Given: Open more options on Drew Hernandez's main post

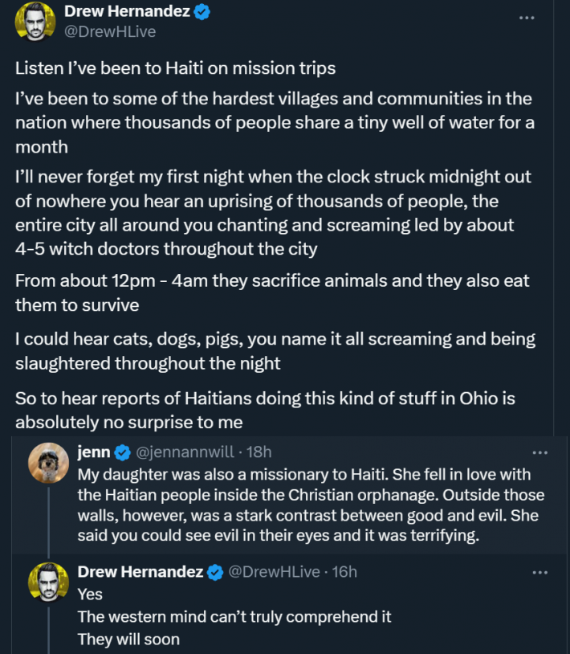Looking at the screenshot, I should [x=527, y=17].
